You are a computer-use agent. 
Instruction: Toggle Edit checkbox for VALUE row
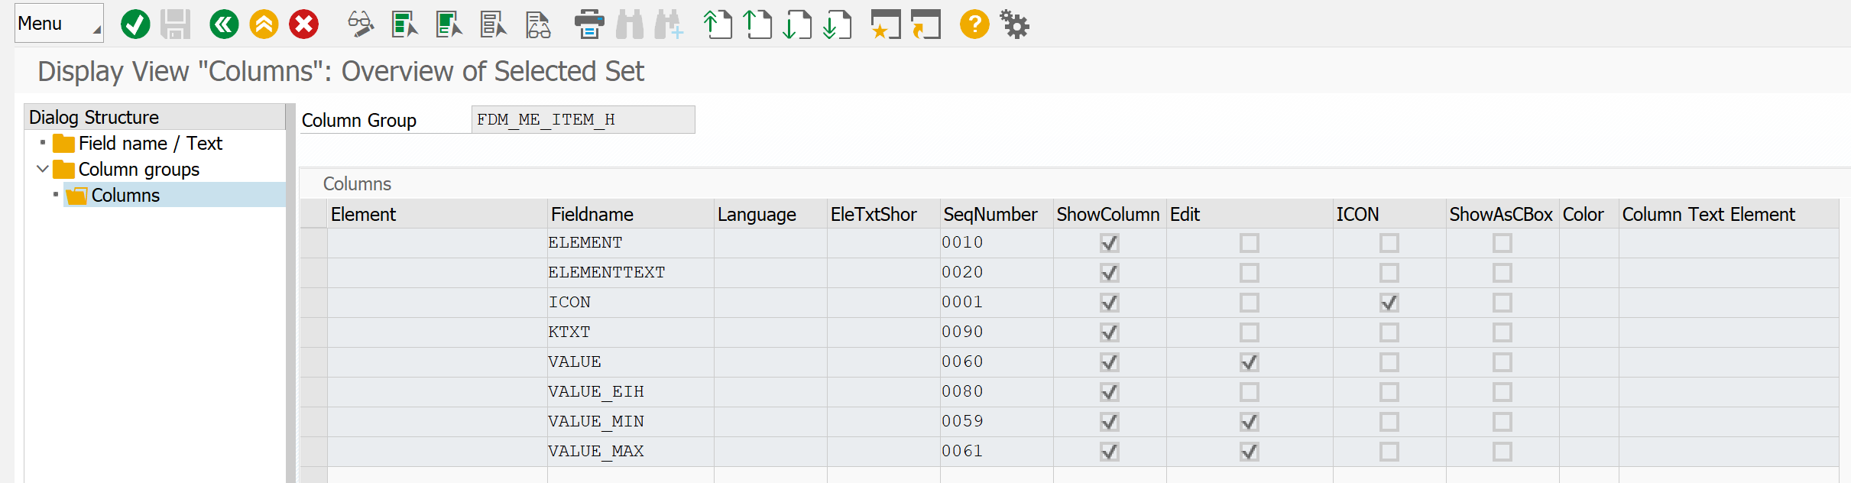[x=1249, y=362]
